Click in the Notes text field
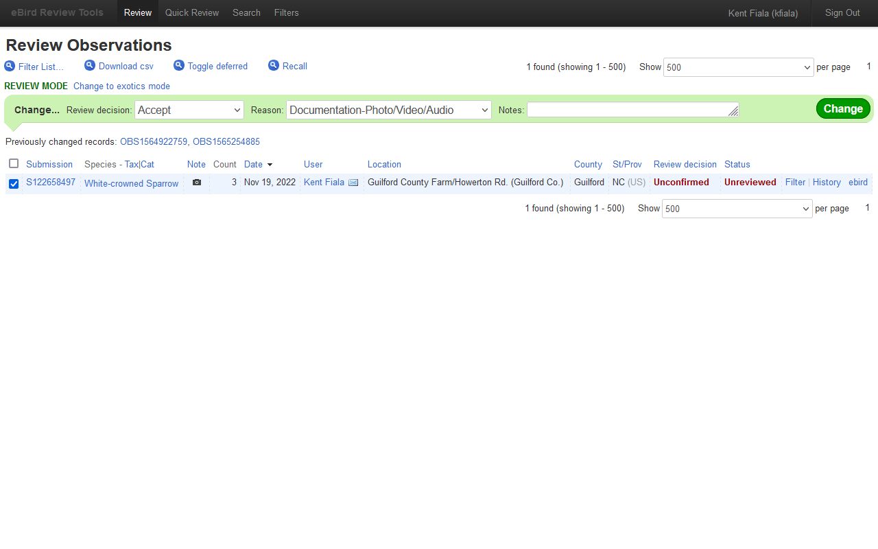Viewport: 878px width, 549px height. 633,110
